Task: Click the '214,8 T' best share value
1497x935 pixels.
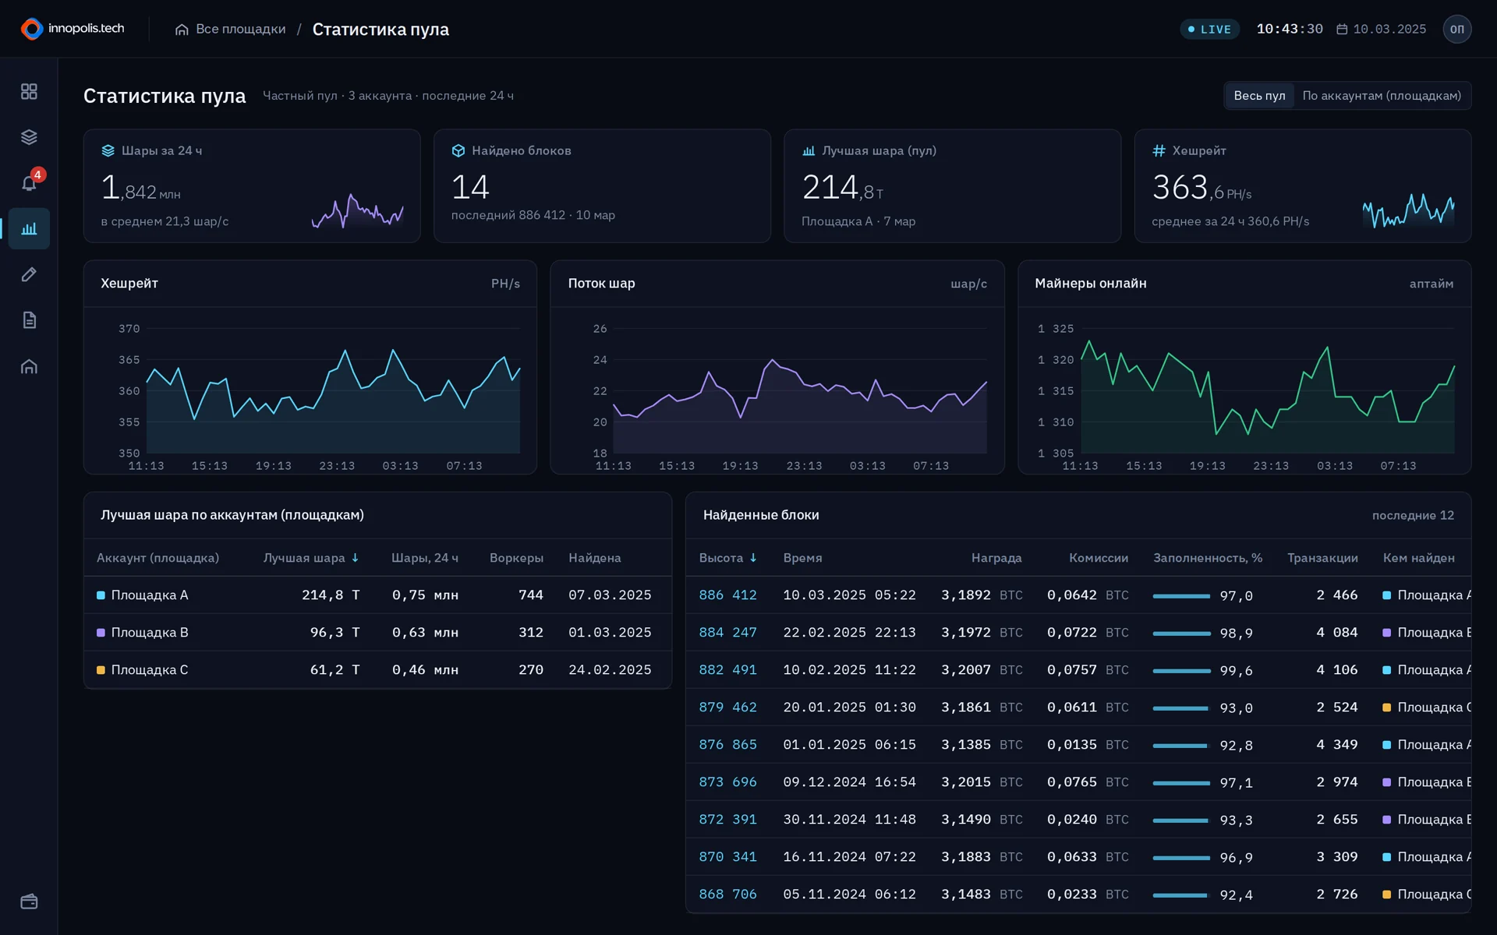Action: coord(331,595)
